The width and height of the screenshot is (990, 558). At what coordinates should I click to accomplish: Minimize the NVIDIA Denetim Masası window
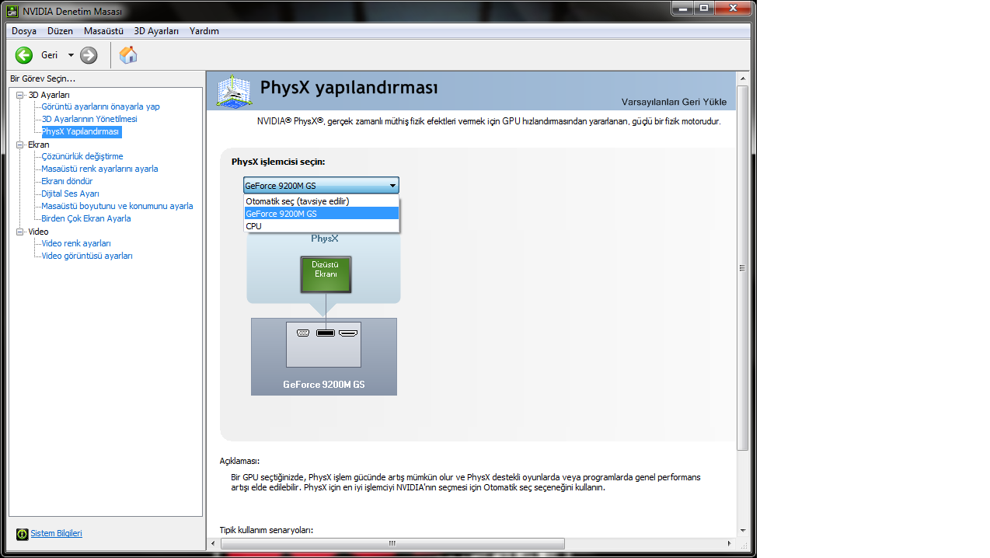pyautogui.click(x=682, y=8)
